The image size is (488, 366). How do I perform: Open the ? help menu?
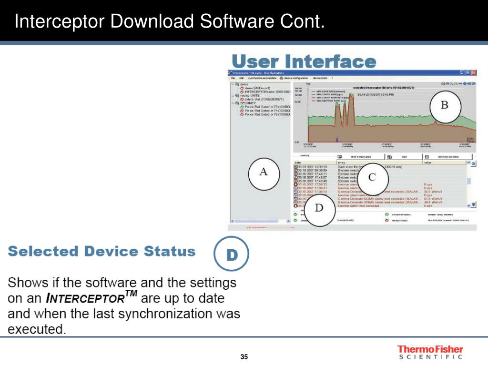click(x=332, y=78)
